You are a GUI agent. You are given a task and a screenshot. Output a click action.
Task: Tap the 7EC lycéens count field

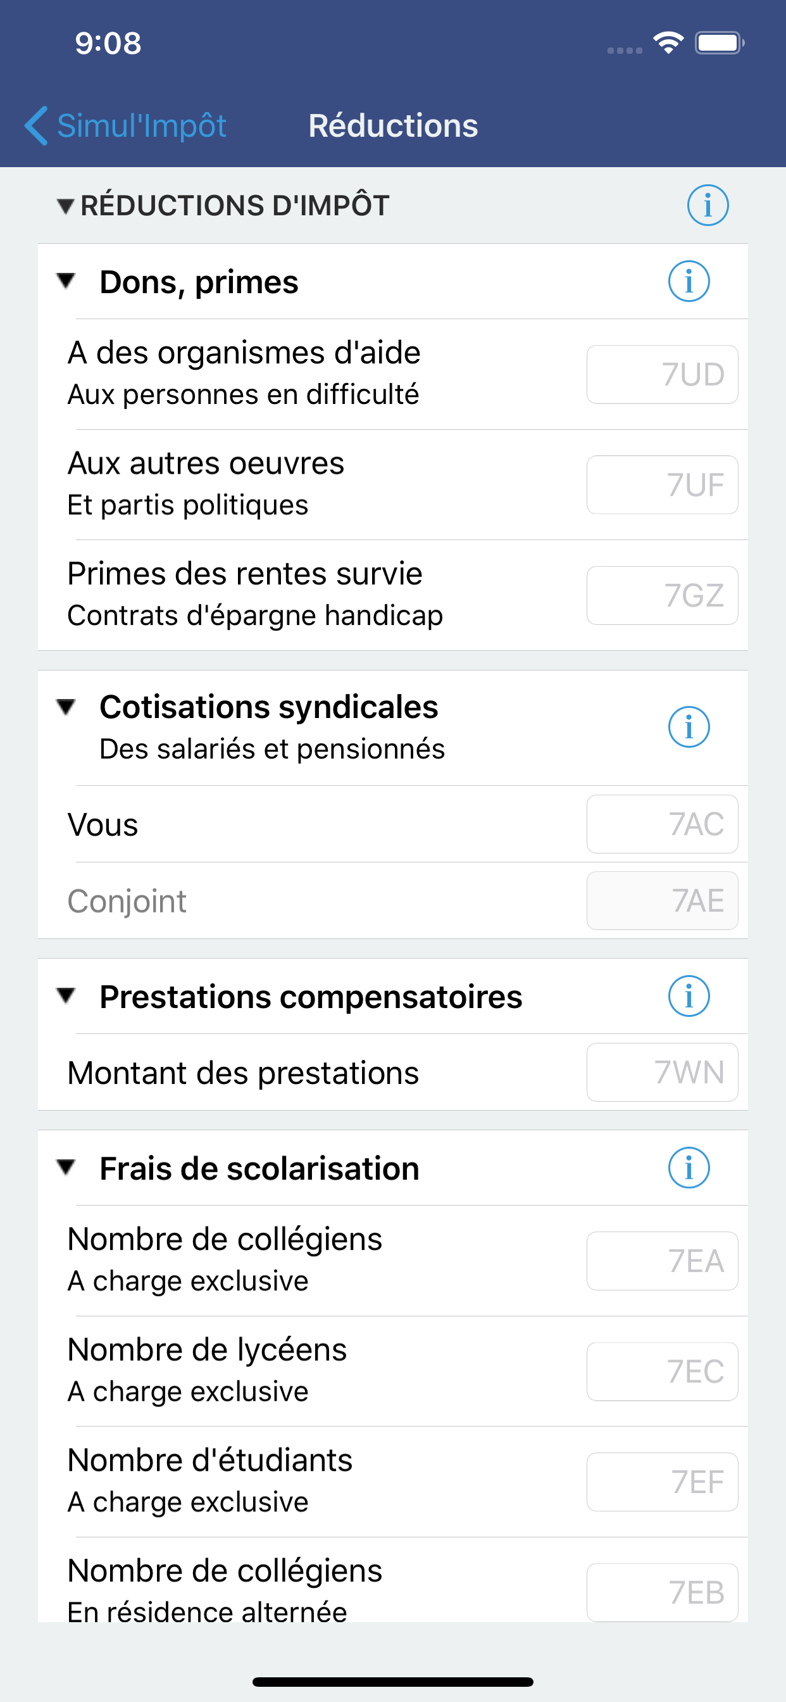coord(662,1371)
